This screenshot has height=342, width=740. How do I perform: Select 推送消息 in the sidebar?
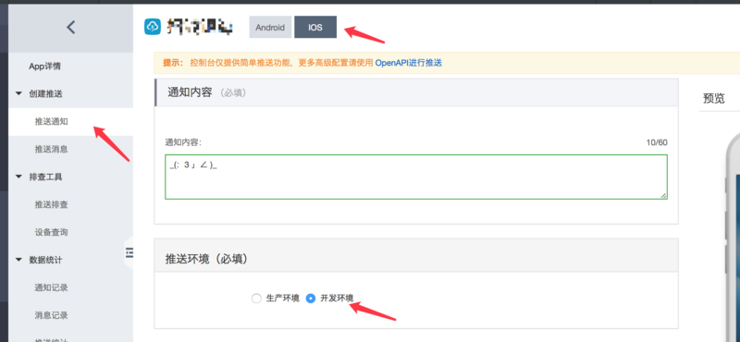51,149
